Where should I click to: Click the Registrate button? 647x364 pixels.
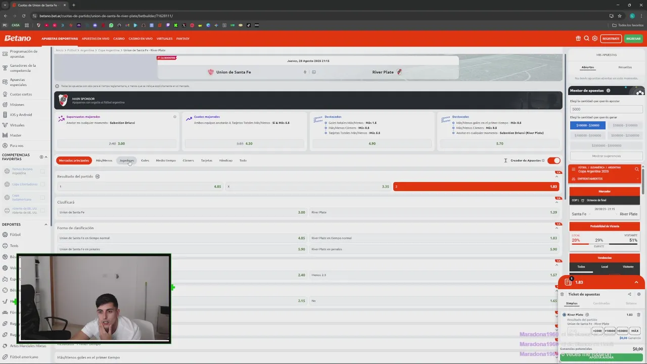(611, 38)
